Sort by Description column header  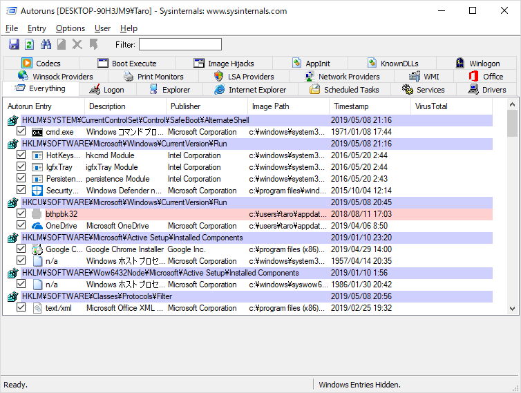point(125,106)
